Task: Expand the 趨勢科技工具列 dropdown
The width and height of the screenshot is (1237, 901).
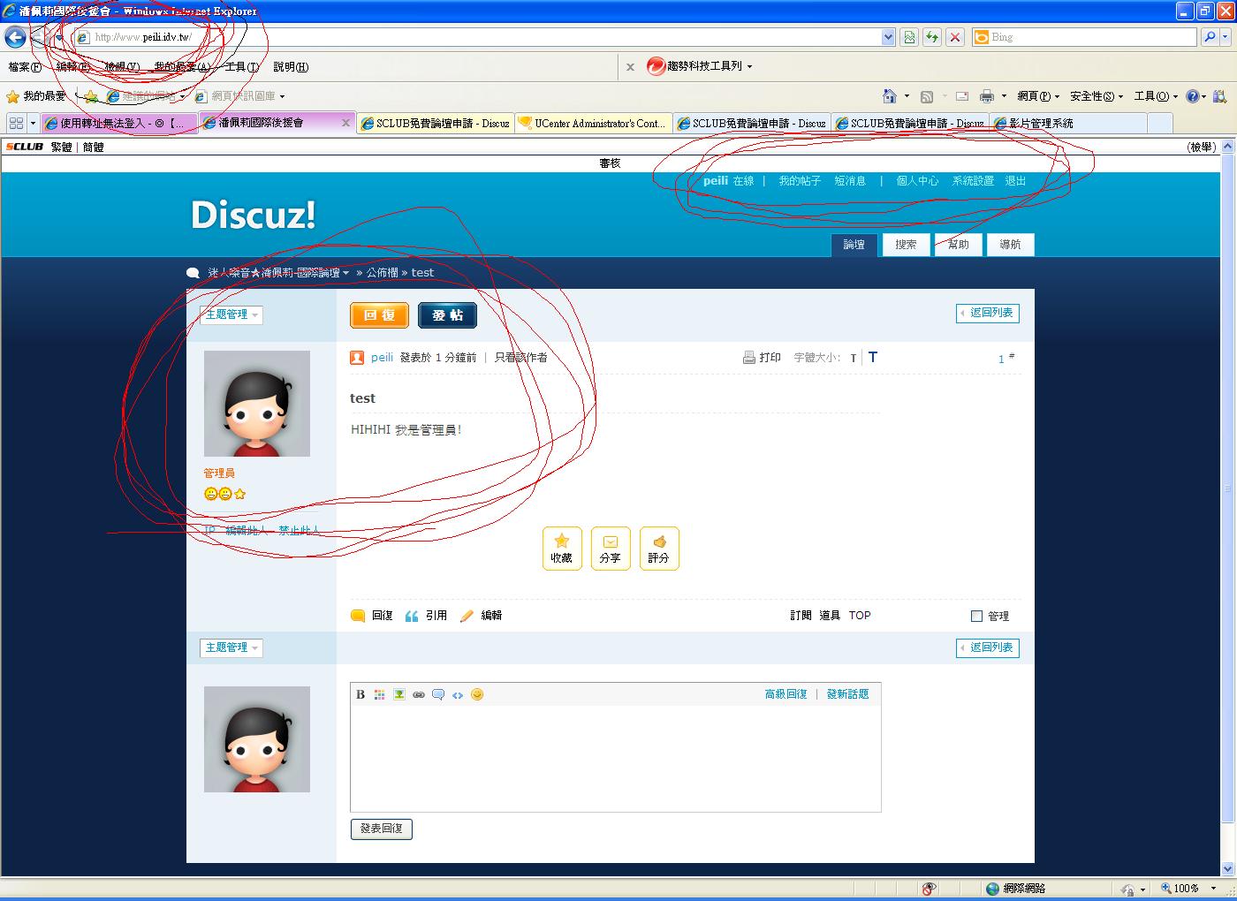Action: (x=749, y=66)
